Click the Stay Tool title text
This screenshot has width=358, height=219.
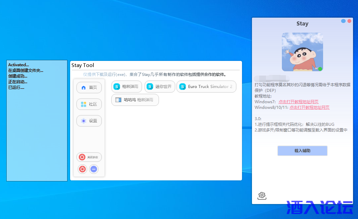[x=83, y=65]
